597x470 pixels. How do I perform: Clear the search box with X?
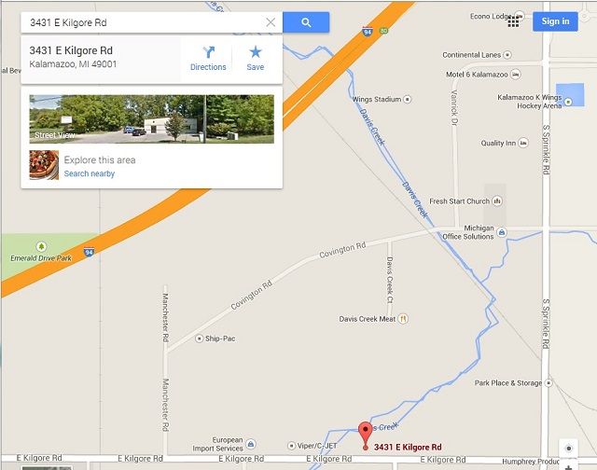[271, 22]
